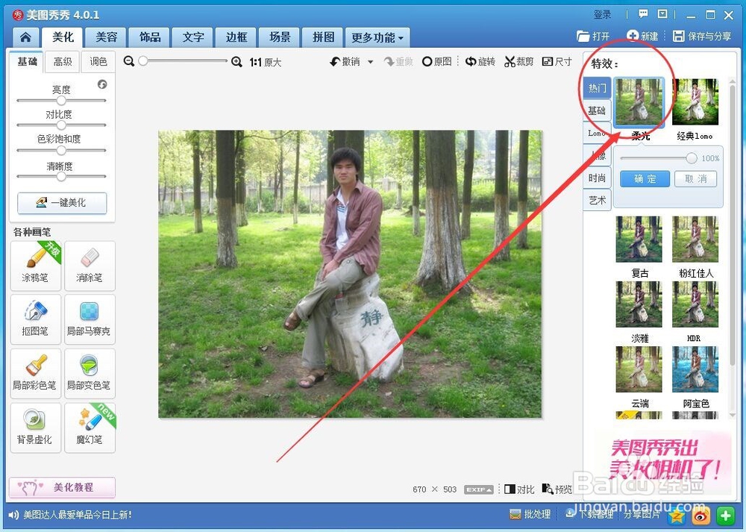Viewport: 746px width, 532px height.
Task: Reset basic adjustments with circular arrow icon
Action: pyautogui.click(x=102, y=84)
